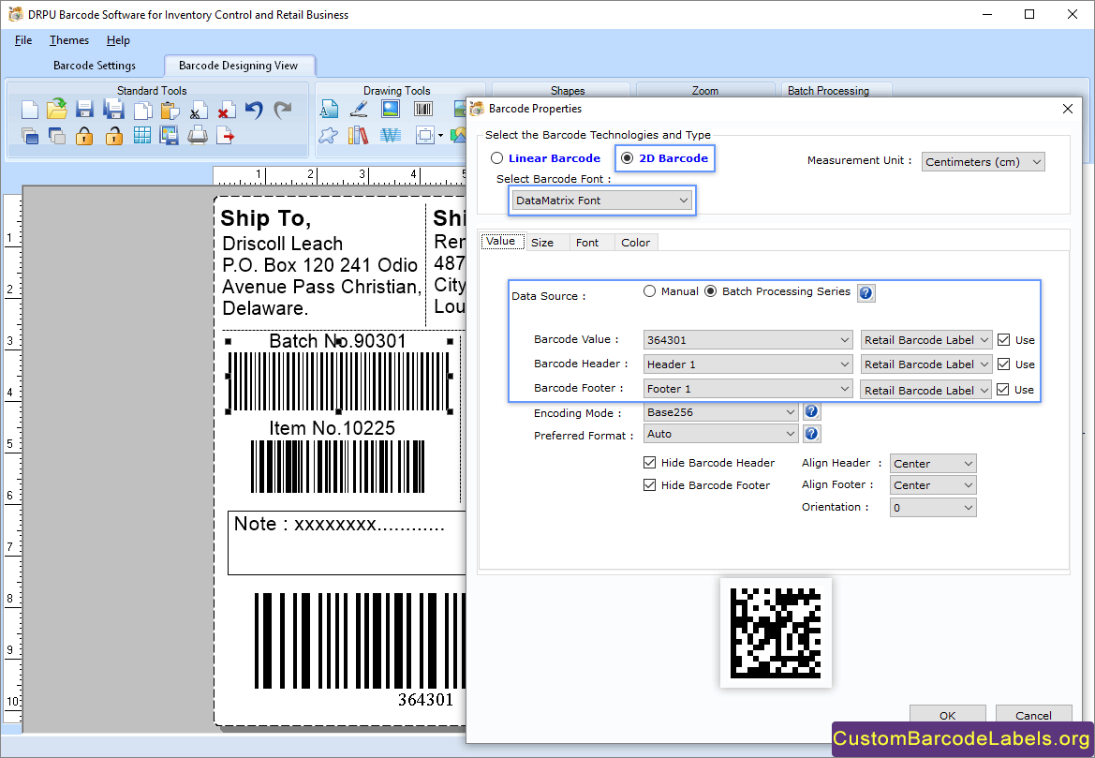Toggle Use checkbox for Barcode Footer
1095x758 pixels.
click(x=1003, y=389)
